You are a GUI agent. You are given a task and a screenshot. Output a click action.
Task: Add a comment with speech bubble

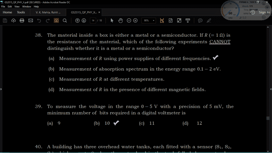[200, 20]
